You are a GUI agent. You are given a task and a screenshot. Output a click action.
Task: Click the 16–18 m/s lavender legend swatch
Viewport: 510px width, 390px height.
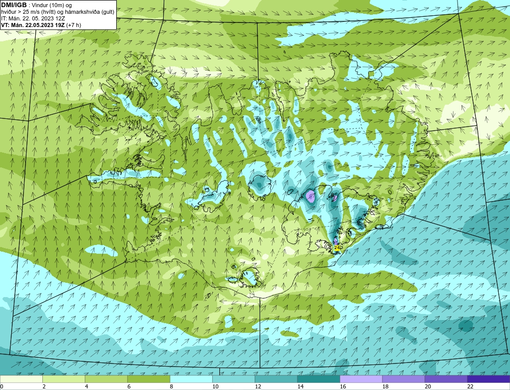coord(361,379)
